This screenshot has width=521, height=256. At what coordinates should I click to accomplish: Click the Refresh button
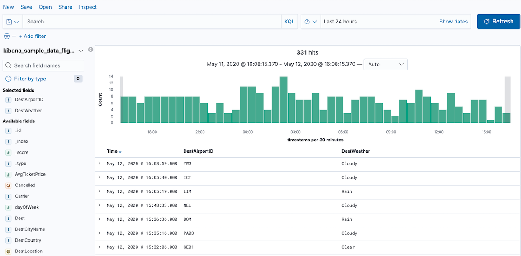click(x=498, y=22)
